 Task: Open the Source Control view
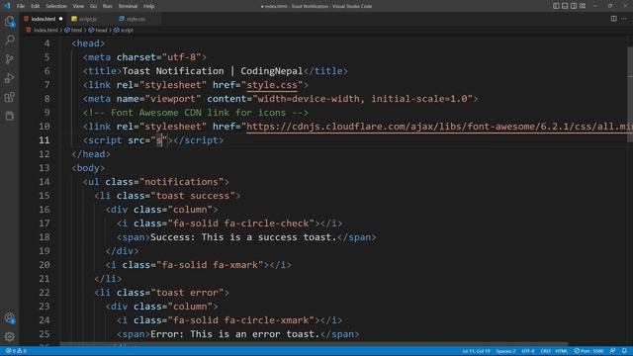[x=9, y=59]
